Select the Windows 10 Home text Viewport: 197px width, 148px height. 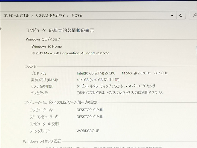pos(47,47)
